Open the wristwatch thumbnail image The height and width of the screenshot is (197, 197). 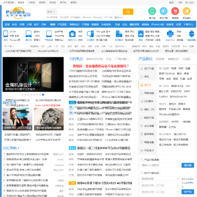pyautogui.click(x=49, y=119)
